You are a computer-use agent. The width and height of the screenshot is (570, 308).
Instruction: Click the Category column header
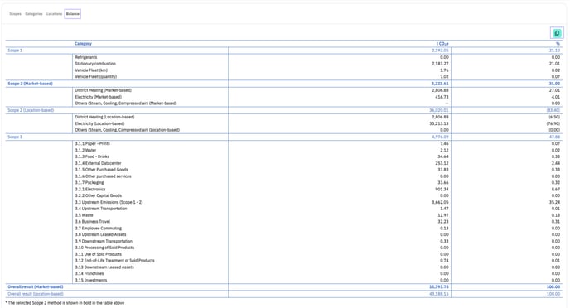pyautogui.click(x=83, y=44)
